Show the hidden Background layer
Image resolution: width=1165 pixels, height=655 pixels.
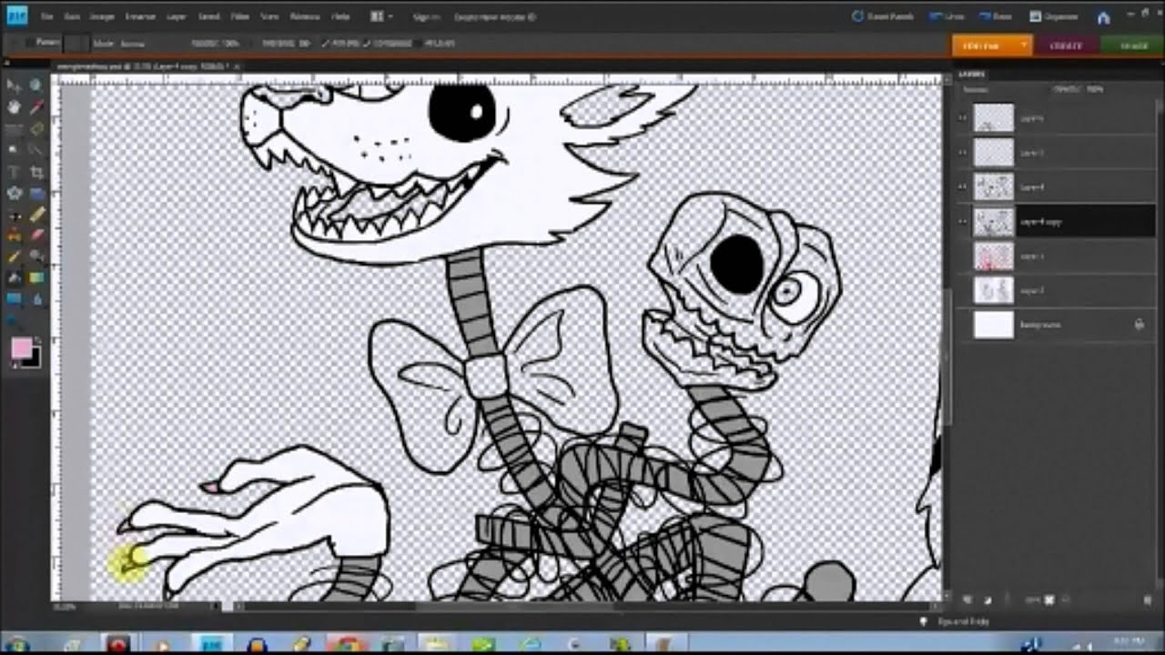click(x=963, y=324)
